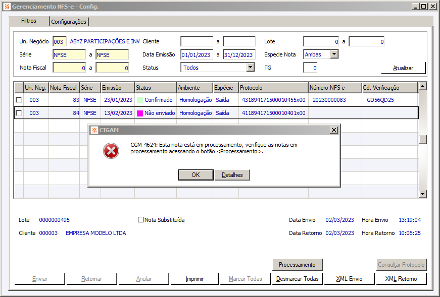The width and height of the screenshot is (440, 297).
Task: Click Lote value 0000000495
Action: pyautogui.click(x=55, y=220)
